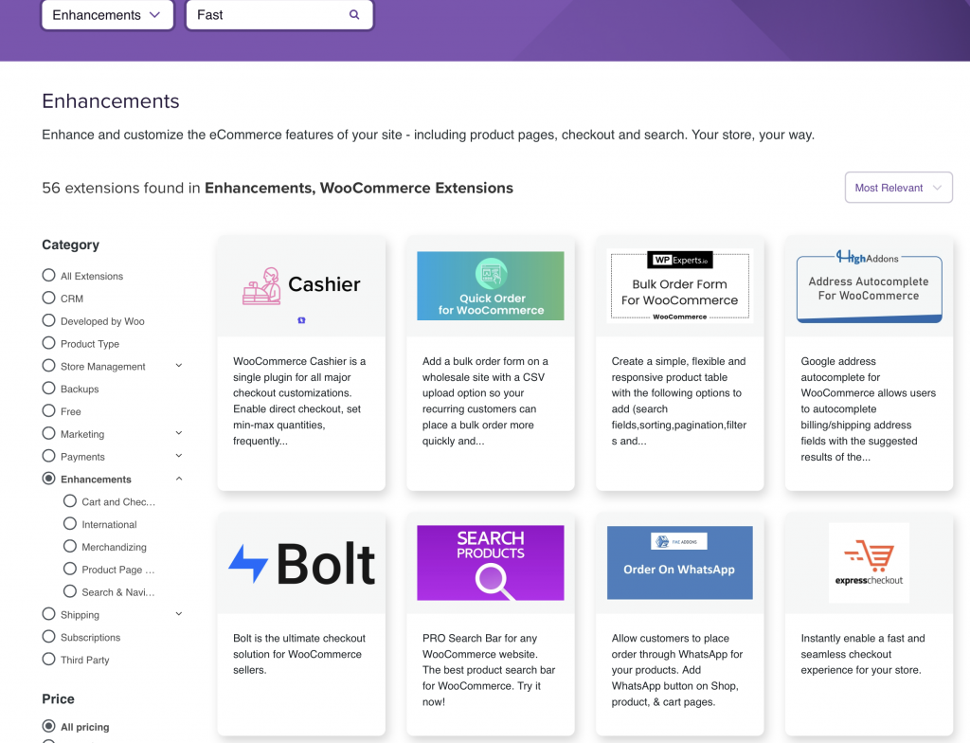Screen dimensions: 970x743
Task: Select the All Extensions radio button
Action: coord(49,275)
